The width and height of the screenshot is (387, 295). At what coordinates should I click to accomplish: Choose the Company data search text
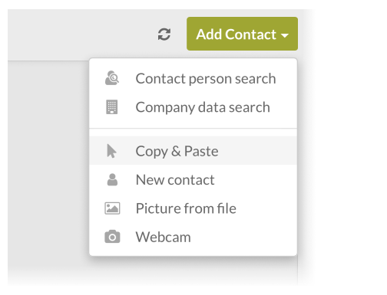click(x=203, y=107)
